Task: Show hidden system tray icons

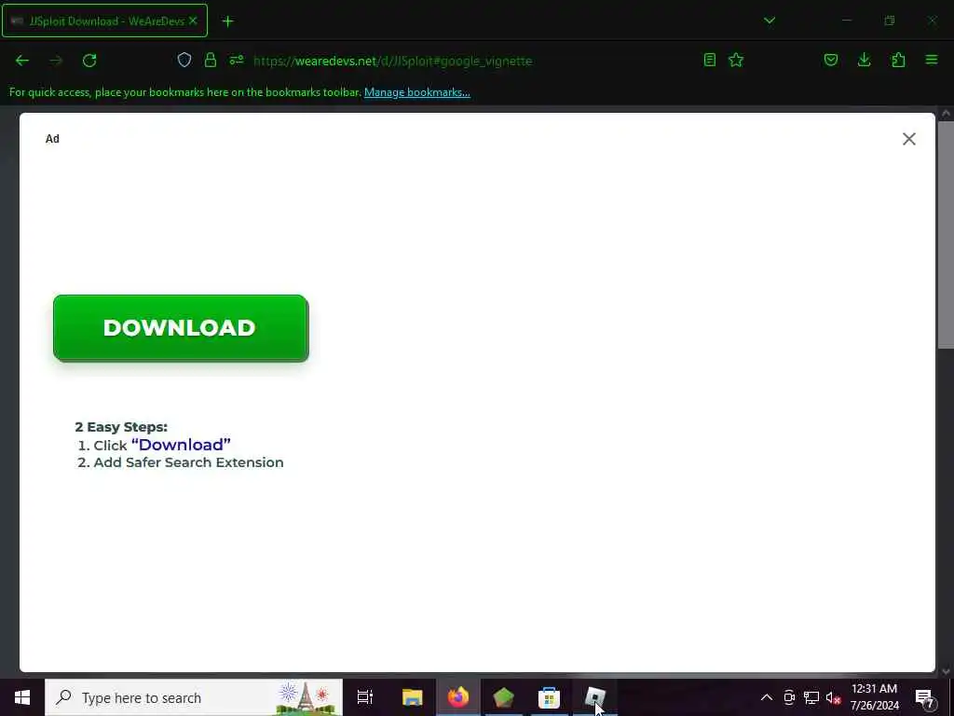Action: tap(767, 697)
